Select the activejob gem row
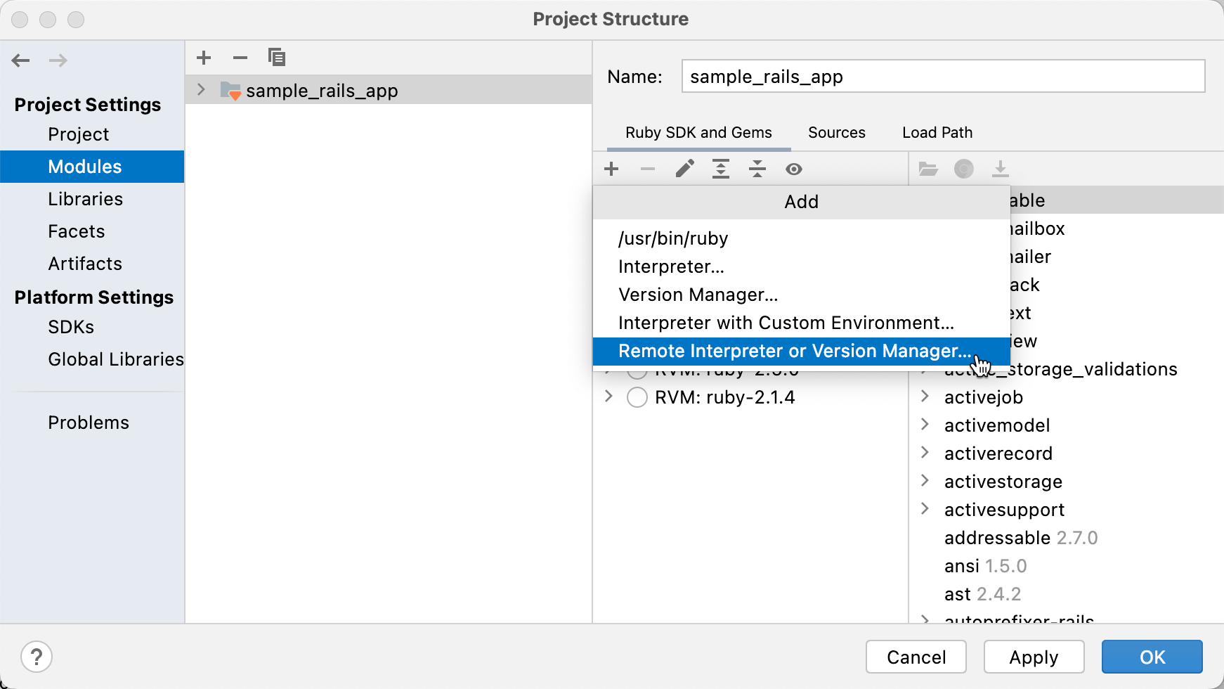1224x689 pixels. click(1067, 397)
